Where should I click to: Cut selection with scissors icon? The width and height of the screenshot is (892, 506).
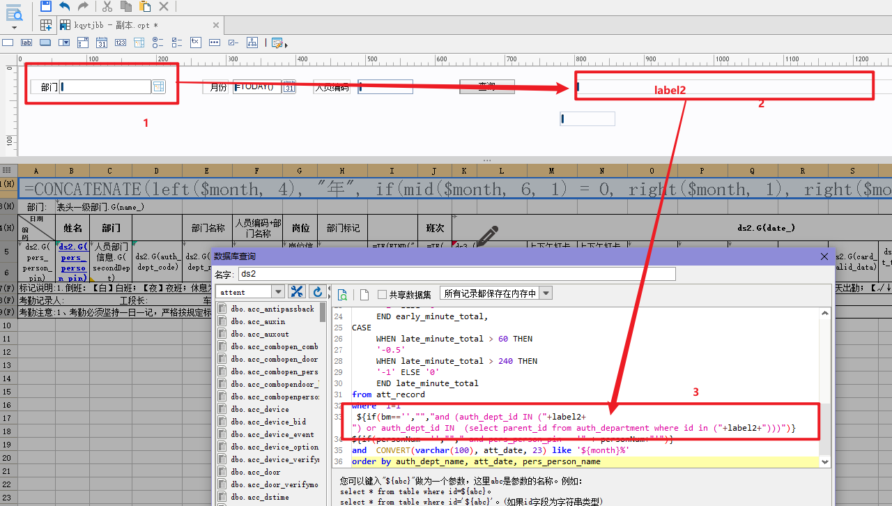[107, 6]
